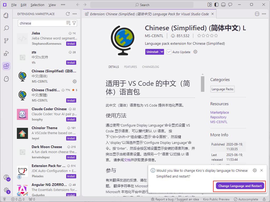Click Change Language and Restart
The width and height of the screenshot is (270, 202).
(239, 186)
